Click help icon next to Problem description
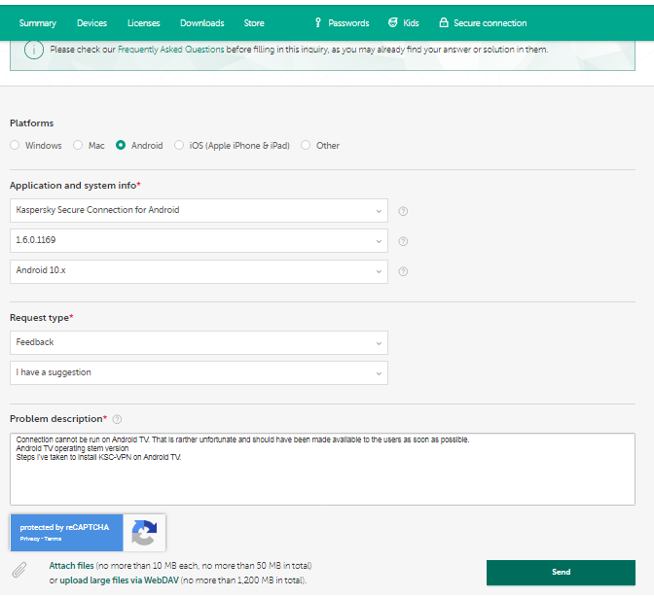Image resolution: width=654 pixels, height=597 pixels. coord(117,419)
